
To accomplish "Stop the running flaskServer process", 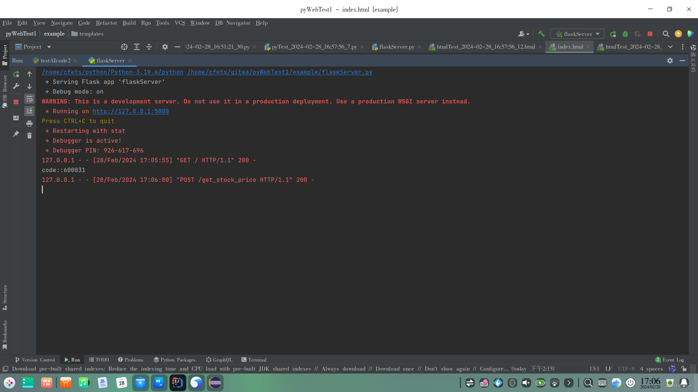I will tap(16, 102).
